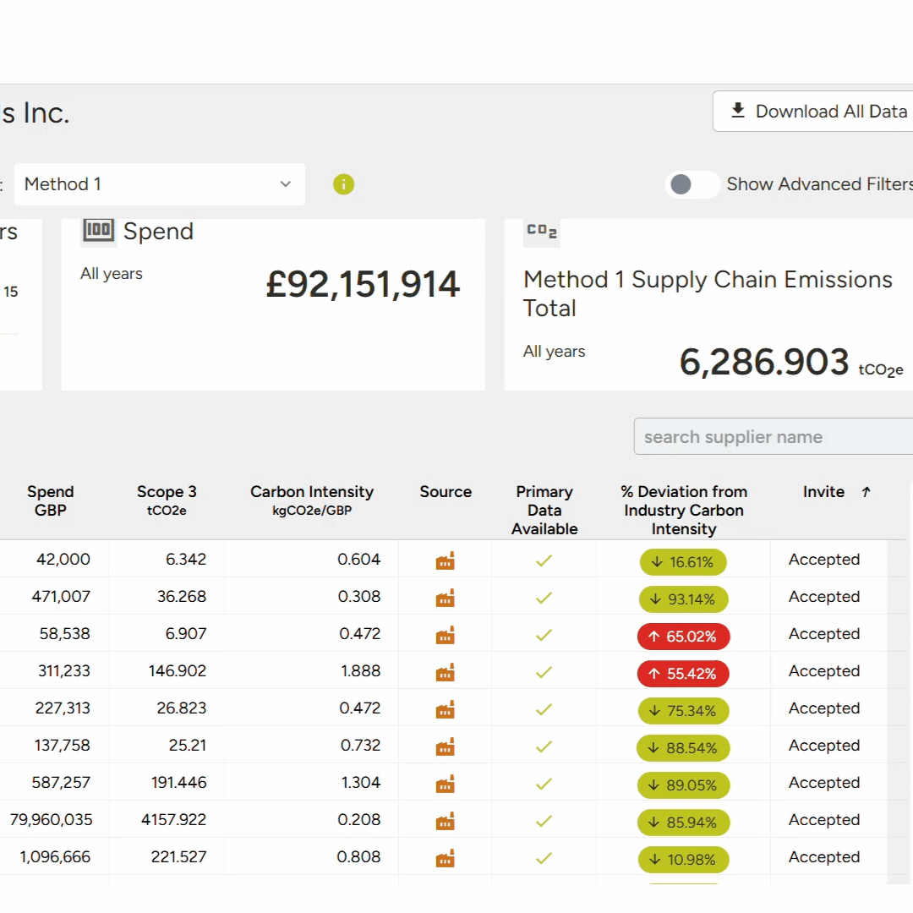
Task: Click Method 1 Supply Chain Emissions Total title
Action: point(708,293)
